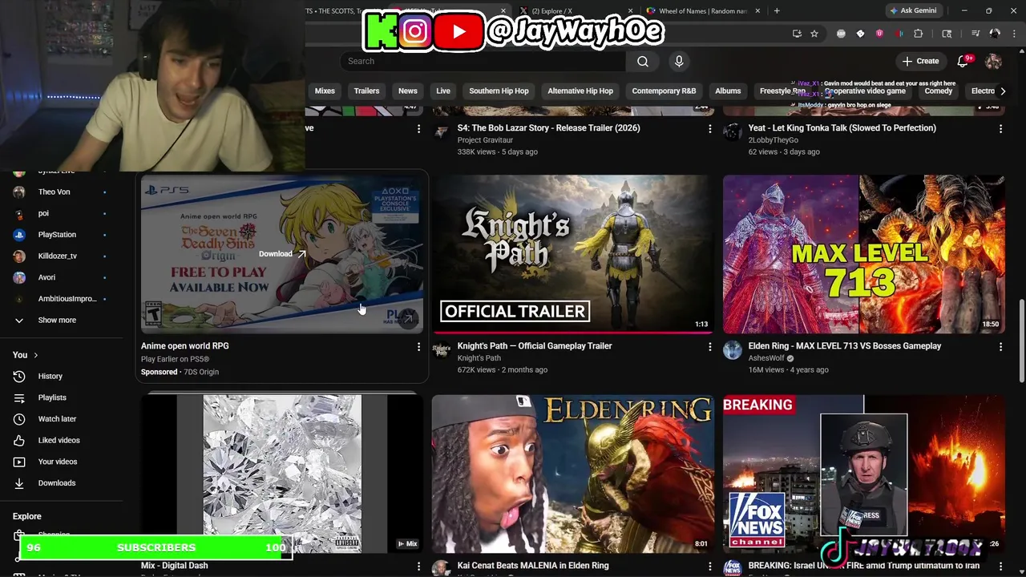Viewport: 1026px width, 577px height.
Task: Open the Liked videos thumbs-up icon
Action: tap(19, 440)
